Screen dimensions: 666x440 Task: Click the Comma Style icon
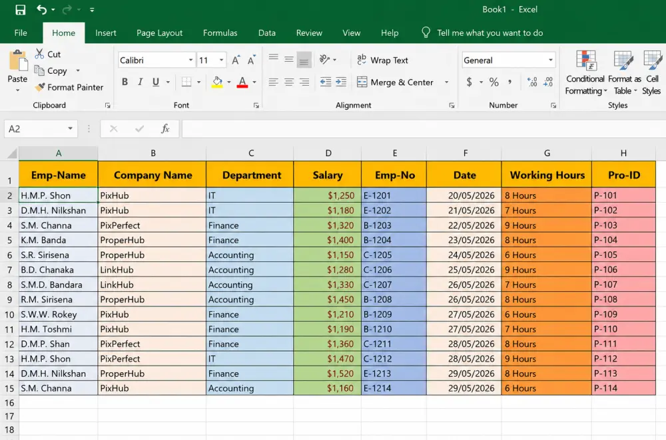509,82
